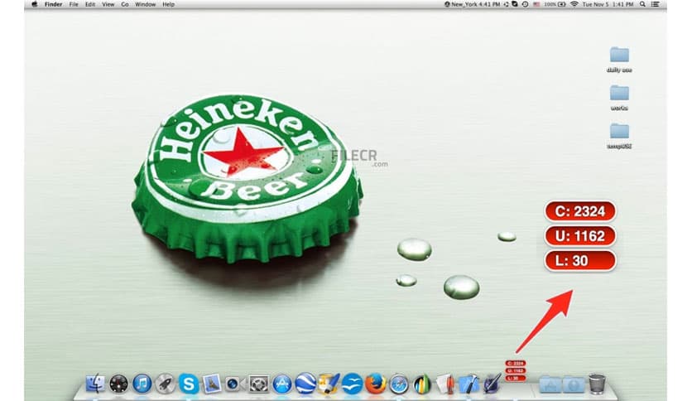The height and width of the screenshot is (401, 692).
Task: Launch iTunes from the dock
Action: pos(142,384)
